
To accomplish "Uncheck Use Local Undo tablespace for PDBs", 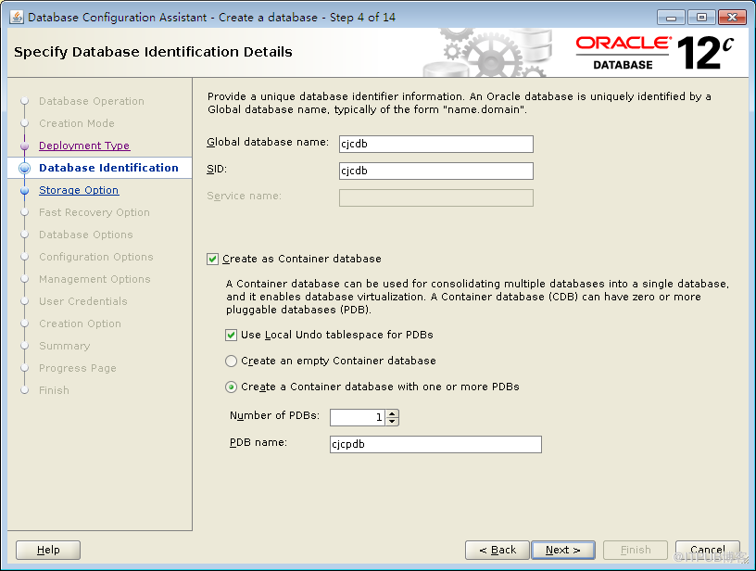I will point(231,336).
